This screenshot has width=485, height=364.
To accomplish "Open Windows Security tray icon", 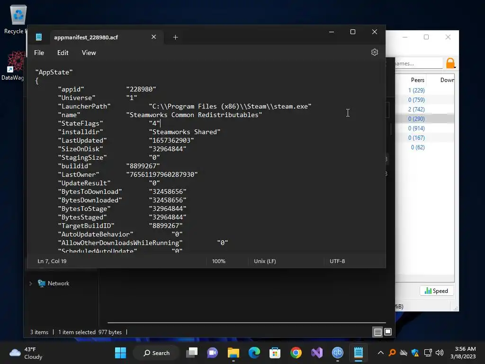I will point(415,353).
